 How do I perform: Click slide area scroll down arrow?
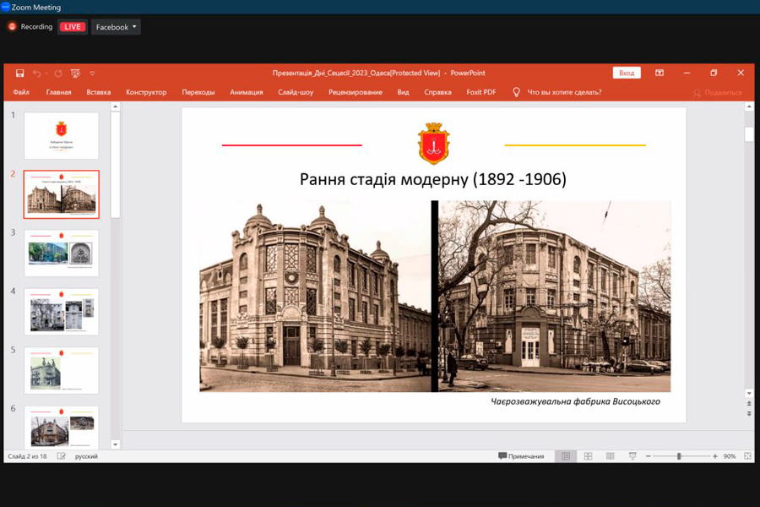(x=749, y=394)
